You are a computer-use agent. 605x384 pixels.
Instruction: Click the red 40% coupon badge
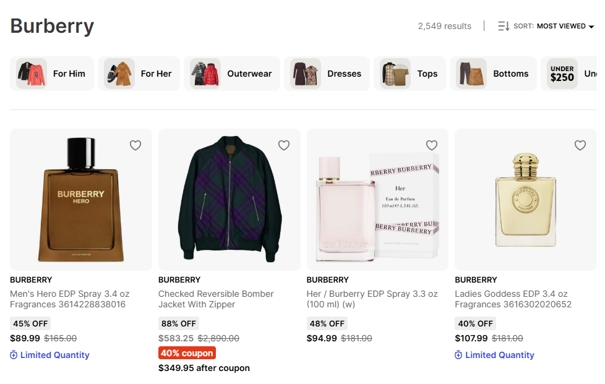point(187,353)
